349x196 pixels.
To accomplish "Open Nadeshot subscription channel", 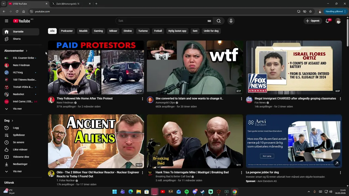I will [x=21, y=94].
